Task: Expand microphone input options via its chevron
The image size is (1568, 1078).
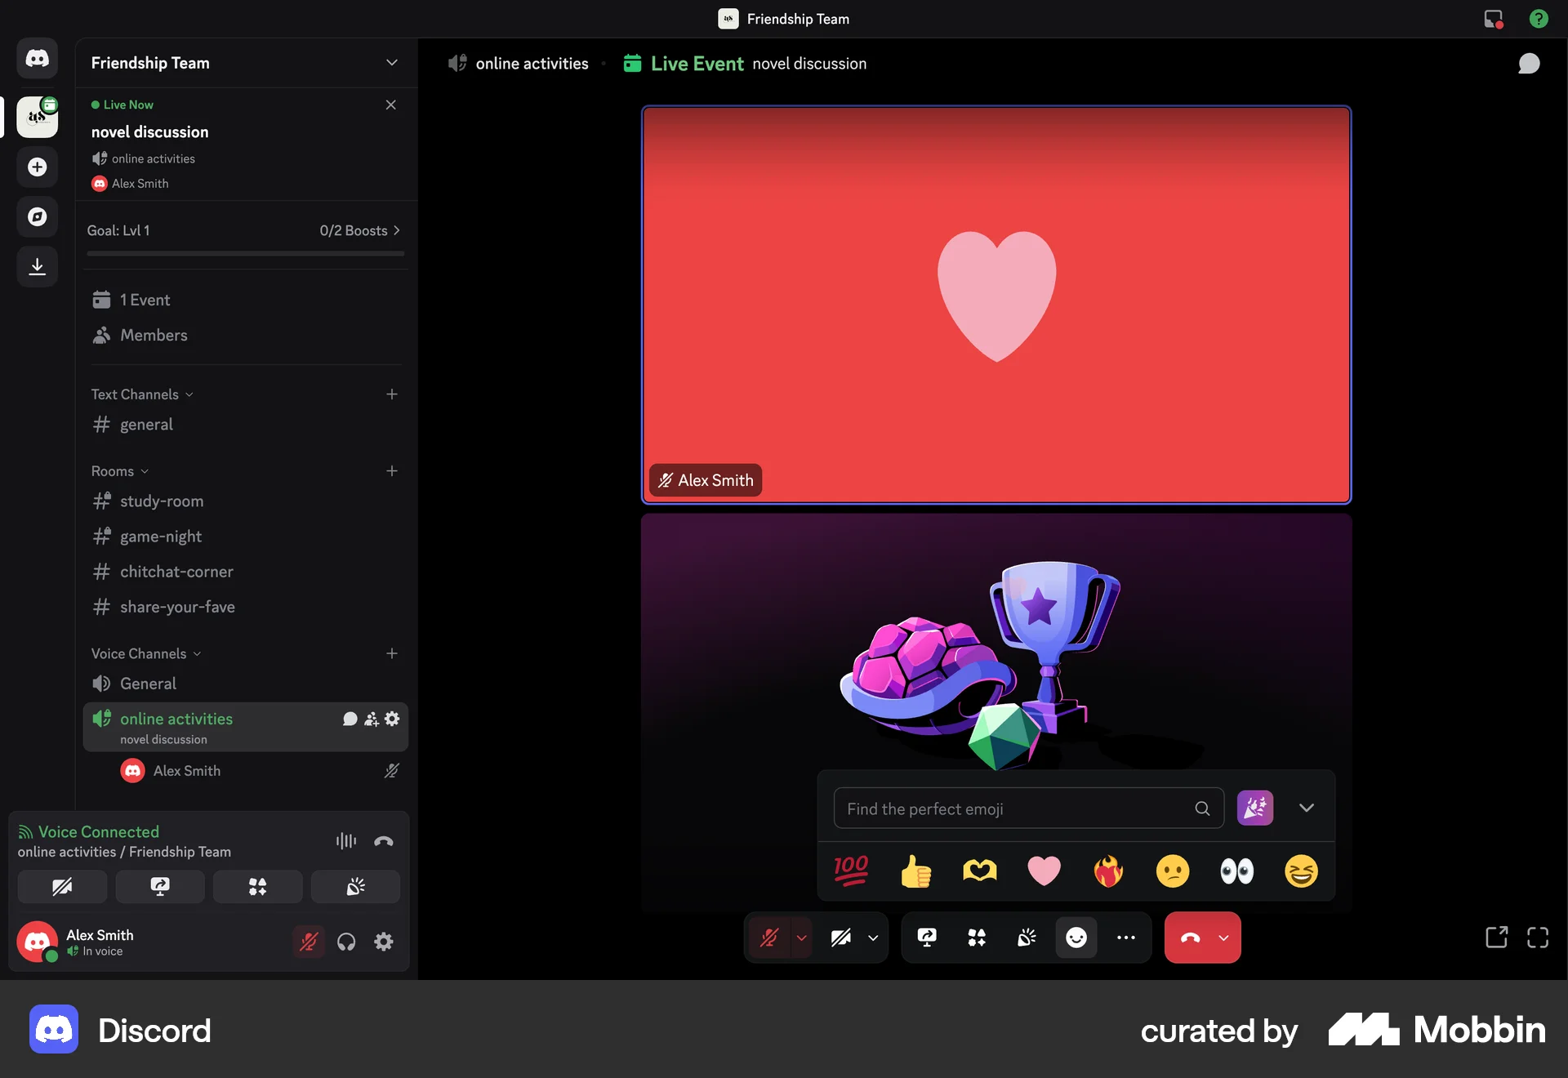Action: tap(801, 937)
